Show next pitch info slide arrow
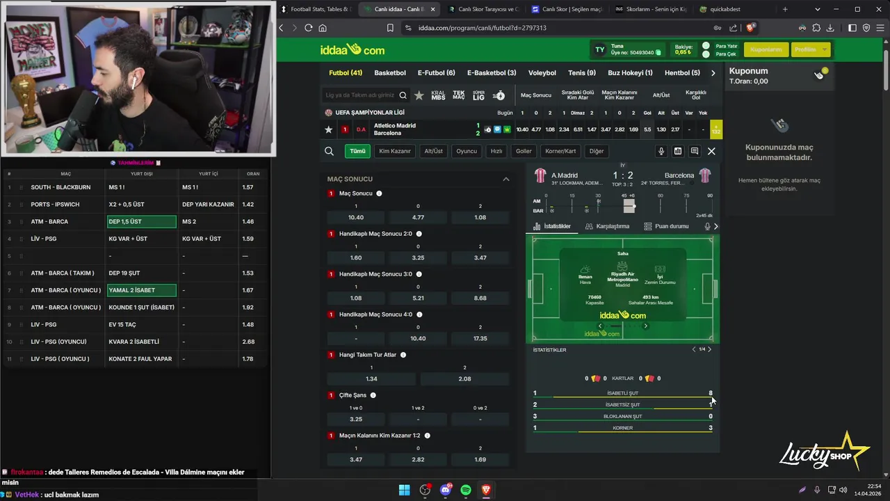The image size is (890, 501). (645, 326)
